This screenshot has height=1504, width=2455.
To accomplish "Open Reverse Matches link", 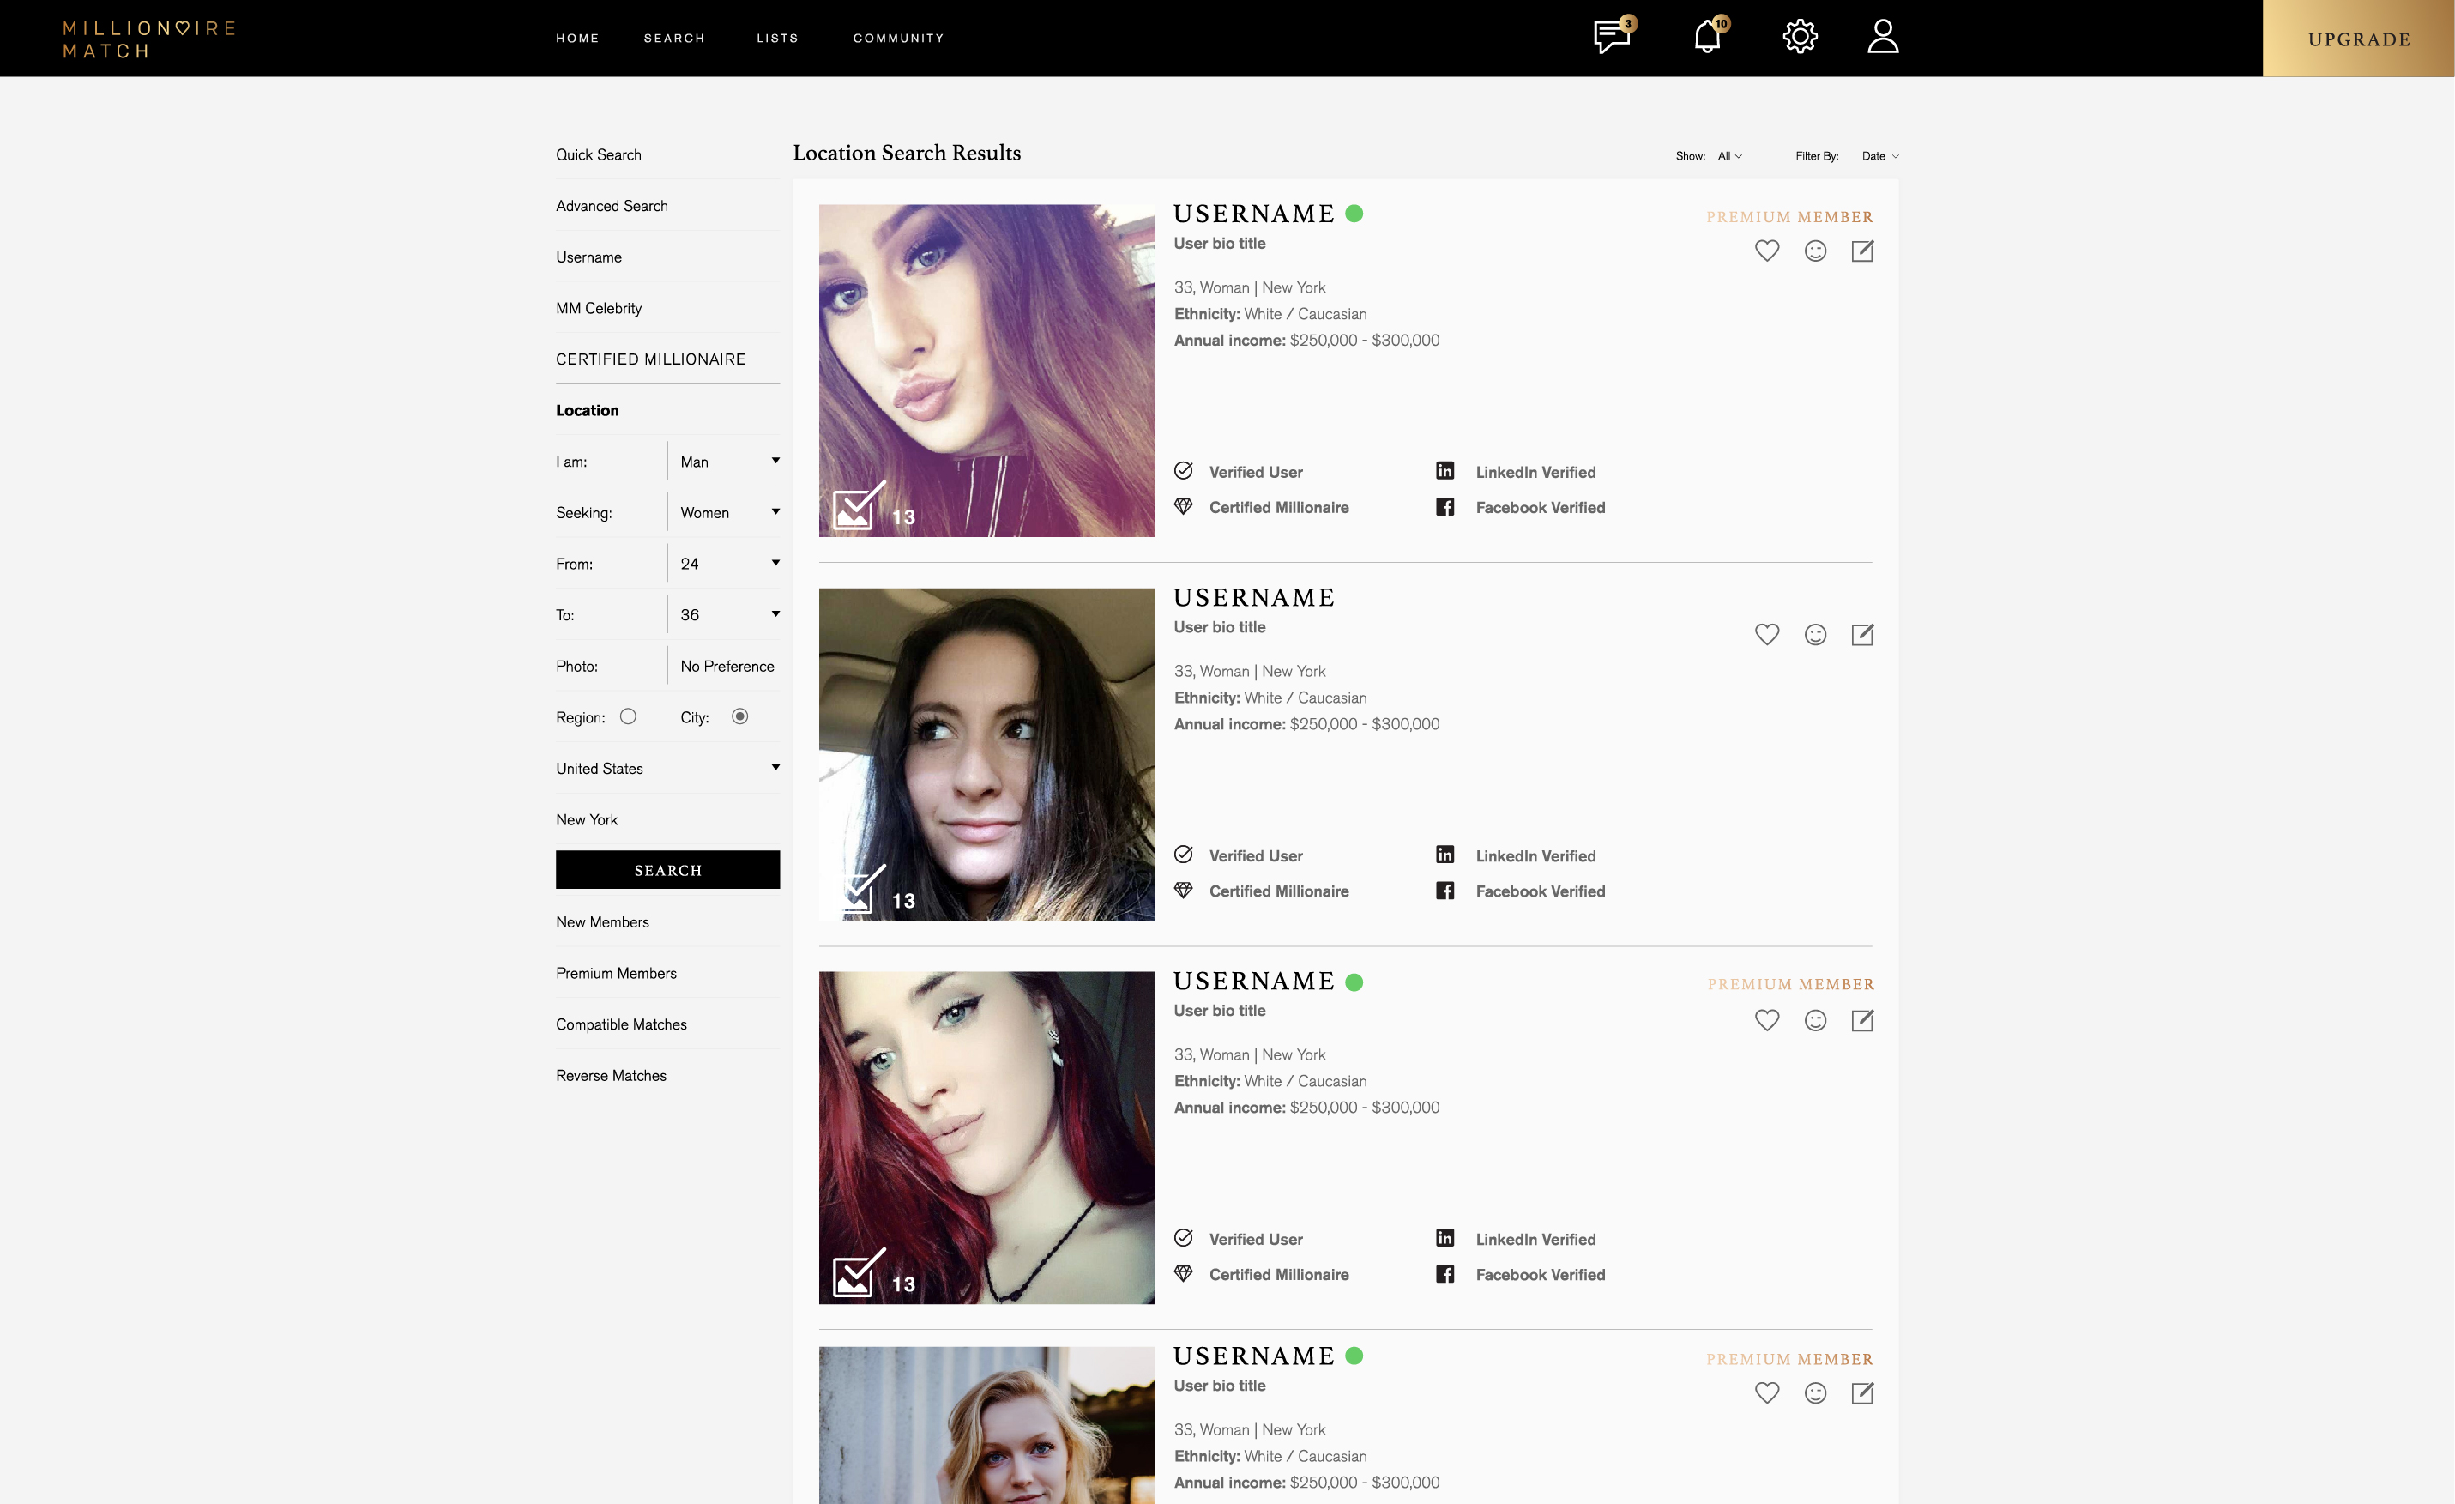I will point(611,1075).
